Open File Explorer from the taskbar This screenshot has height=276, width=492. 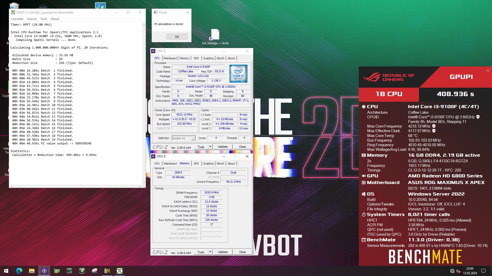(x=32, y=271)
